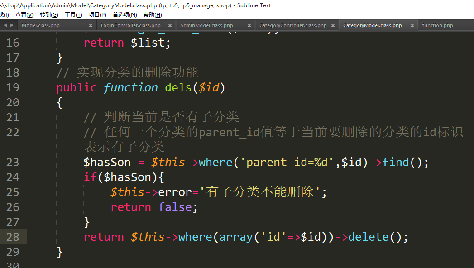Screen dimensions: 474x268
Task: Open the 工具(T) menu
Action: click(73, 15)
